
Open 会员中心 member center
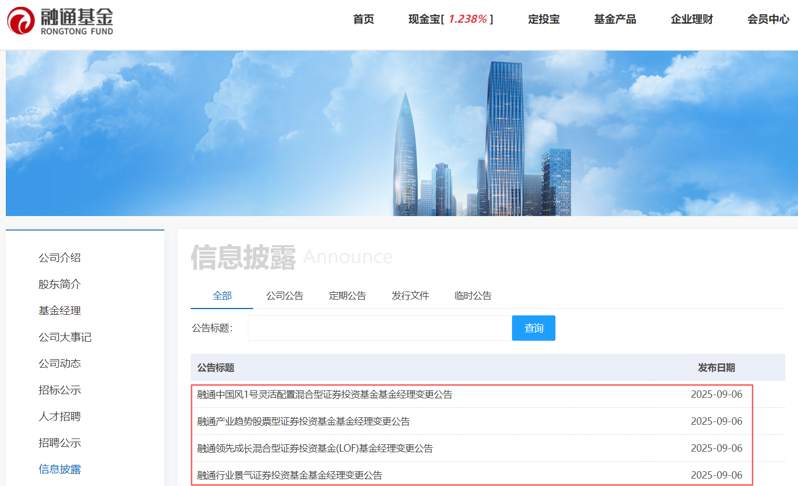tap(768, 20)
